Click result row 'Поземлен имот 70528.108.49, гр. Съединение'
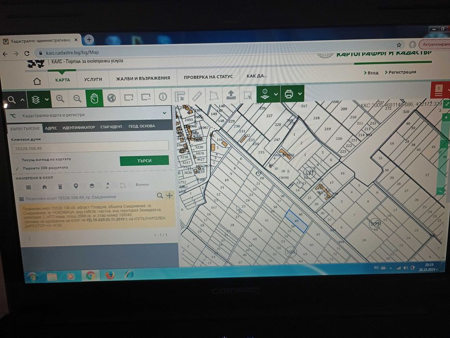This screenshot has width=450, height=338. 71,197
